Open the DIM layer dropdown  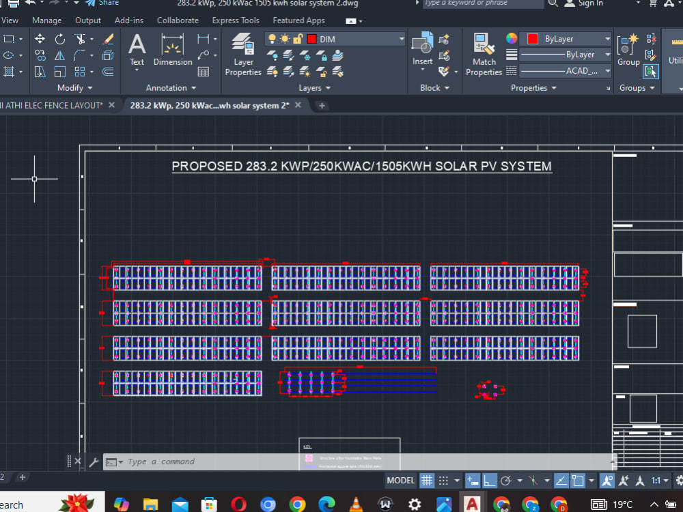[401, 39]
